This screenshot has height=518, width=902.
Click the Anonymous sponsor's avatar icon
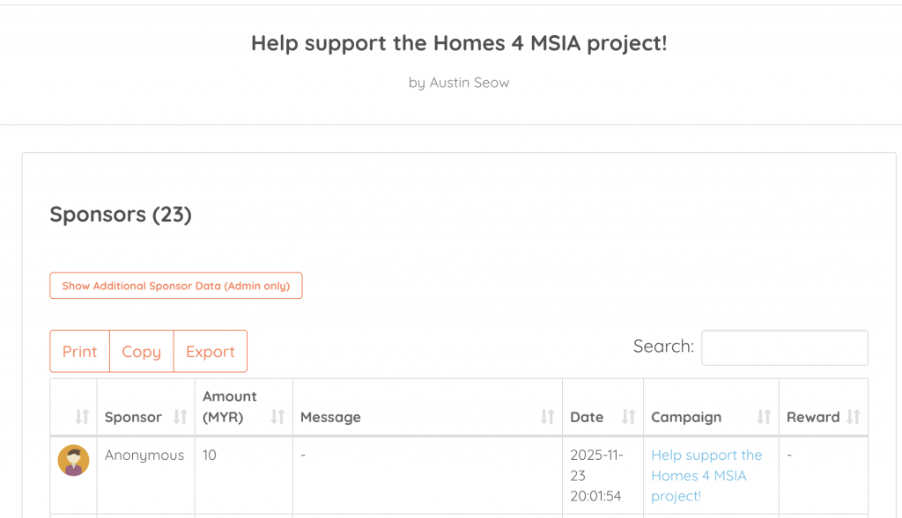click(x=74, y=460)
